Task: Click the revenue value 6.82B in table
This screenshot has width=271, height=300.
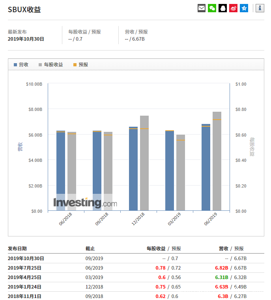Action: point(222,268)
